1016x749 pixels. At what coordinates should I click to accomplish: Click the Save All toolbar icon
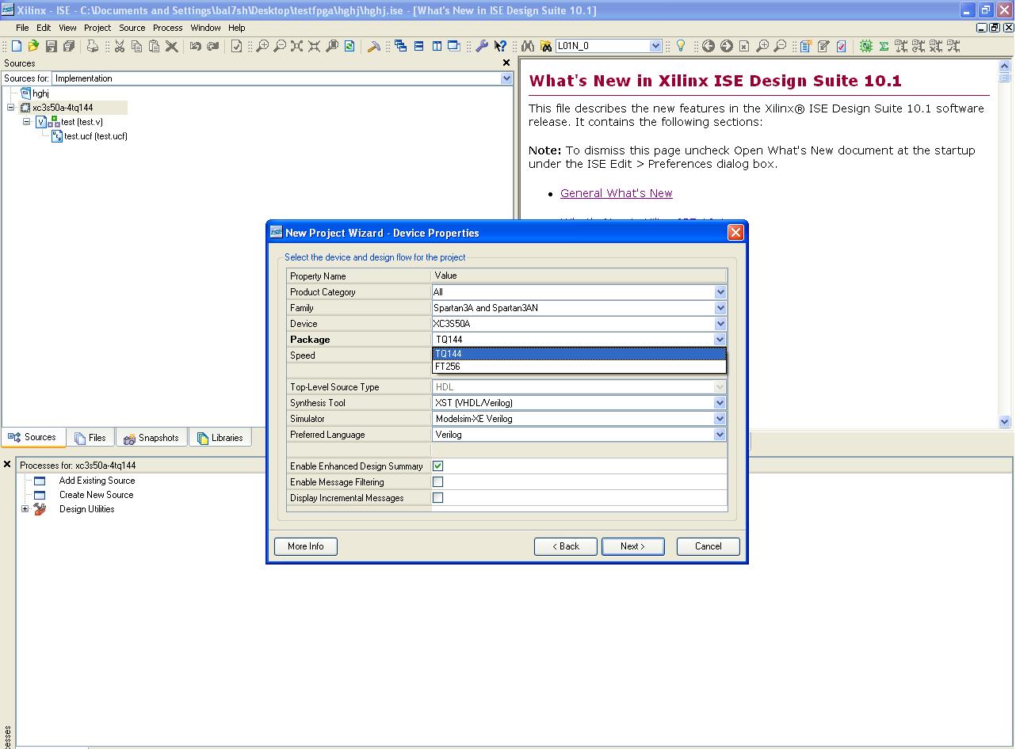click(x=68, y=46)
